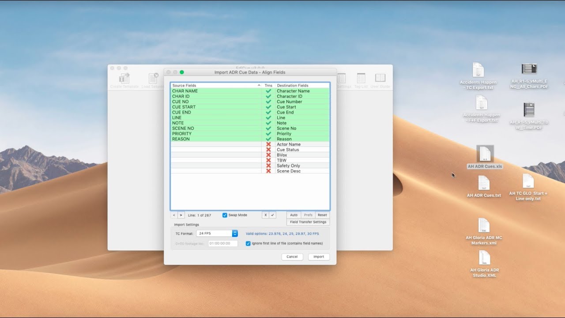Go to previous line with < button
565x318 pixels.
tap(174, 215)
